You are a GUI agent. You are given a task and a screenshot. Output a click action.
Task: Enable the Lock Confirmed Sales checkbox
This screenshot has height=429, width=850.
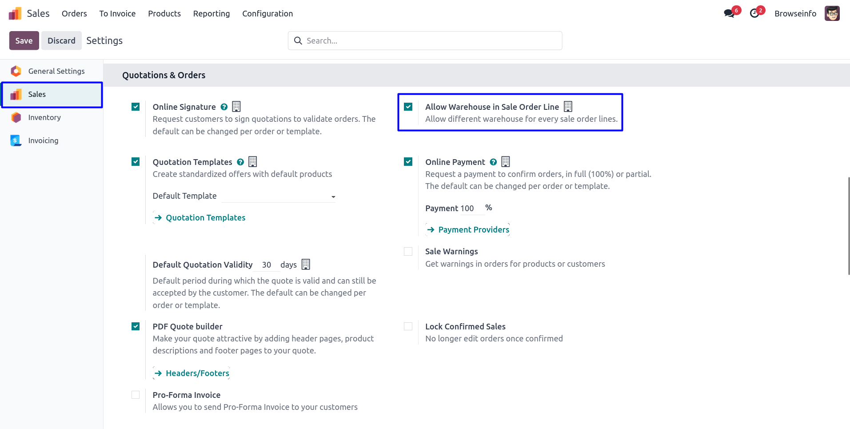(x=408, y=326)
